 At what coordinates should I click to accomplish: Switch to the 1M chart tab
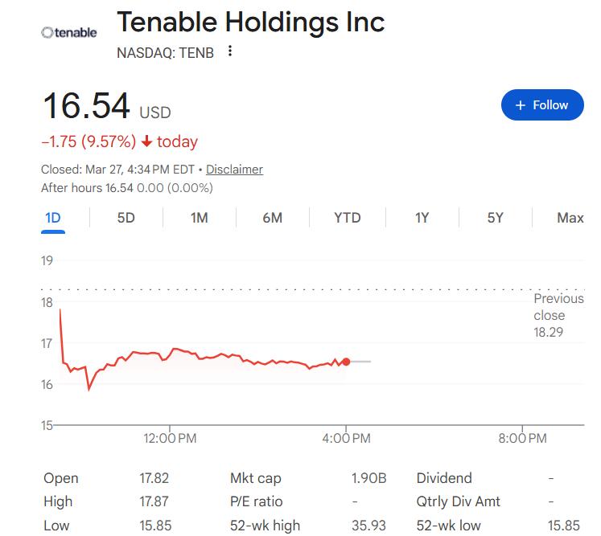[200, 218]
